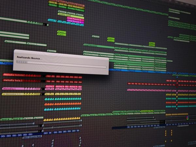Select the pink 'Melodia.1' region
The width and height of the screenshot is (196, 147).
point(13,89)
